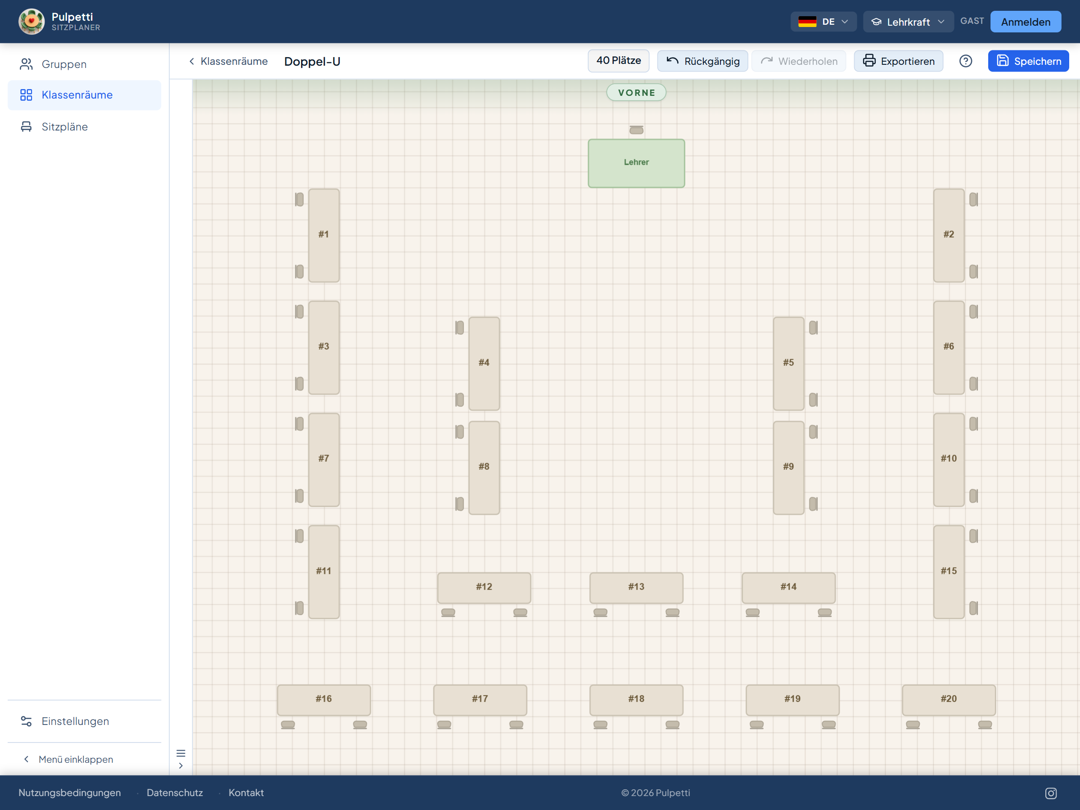1080x810 pixels.
Task: Click the Exportieren button
Action: (898, 61)
